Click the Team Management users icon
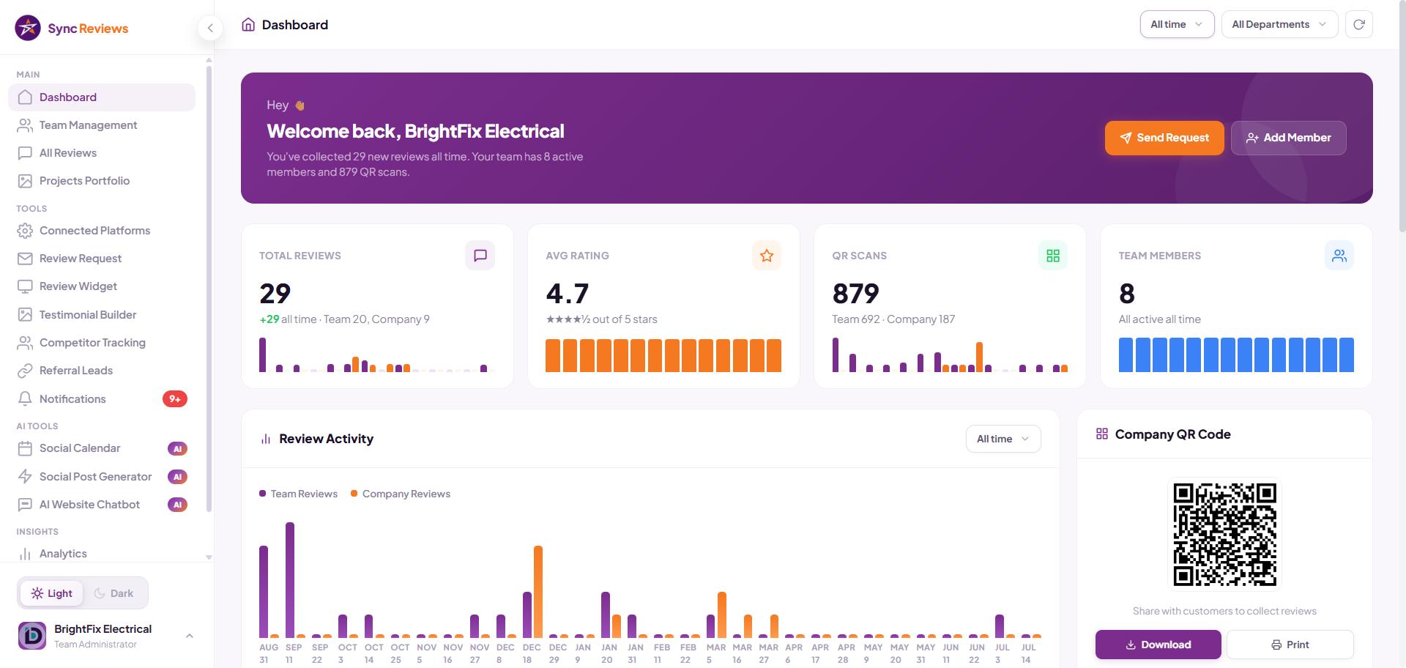Viewport: 1406px width, 668px height. point(25,125)
